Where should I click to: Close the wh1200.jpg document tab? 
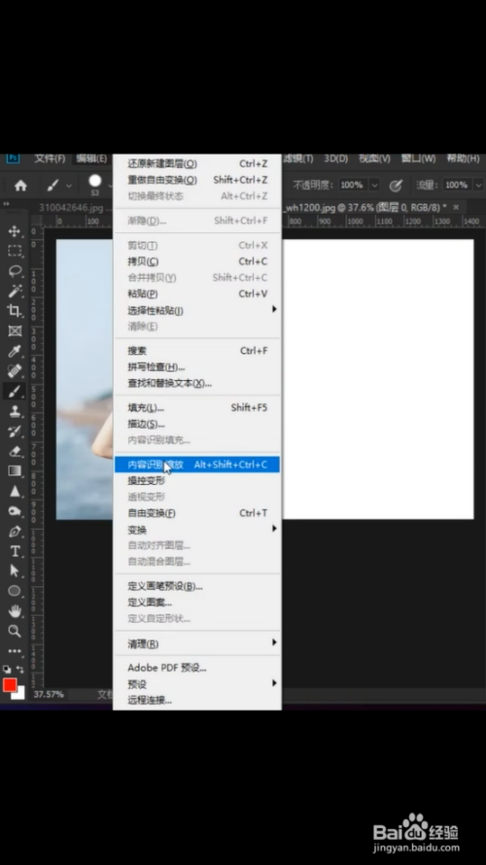pyautogui.click(x=456, y=207)
